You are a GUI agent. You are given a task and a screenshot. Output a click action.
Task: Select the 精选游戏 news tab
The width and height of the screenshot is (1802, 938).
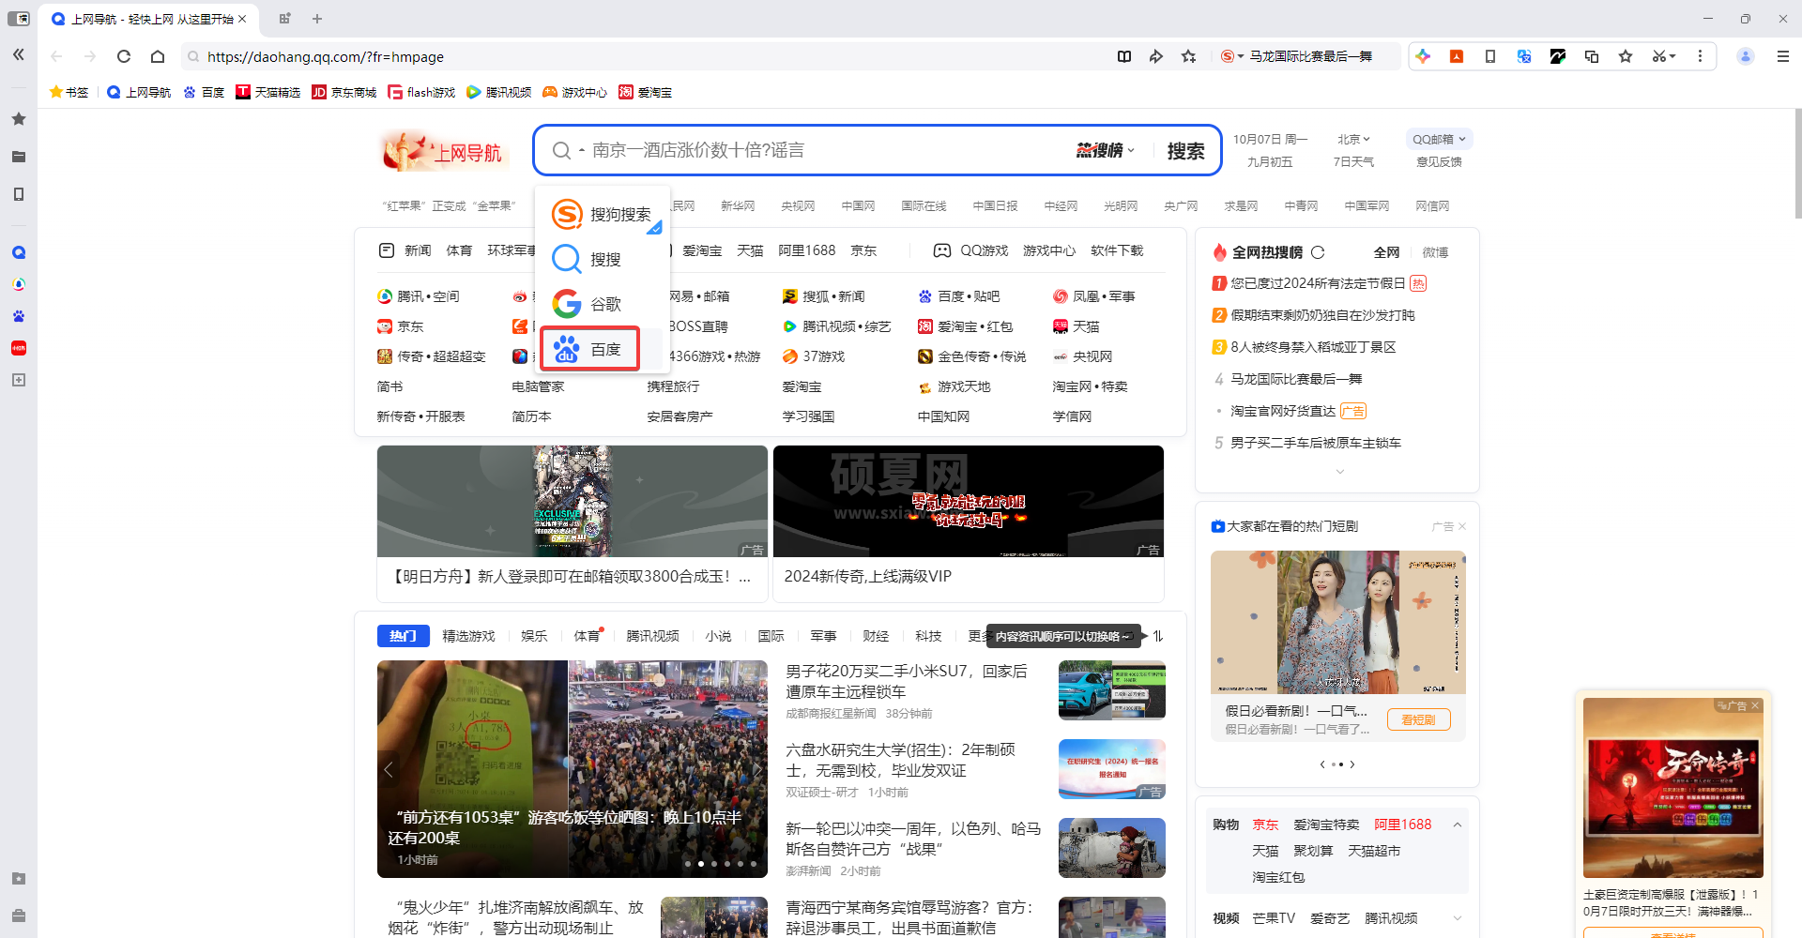tap(468, 636)
